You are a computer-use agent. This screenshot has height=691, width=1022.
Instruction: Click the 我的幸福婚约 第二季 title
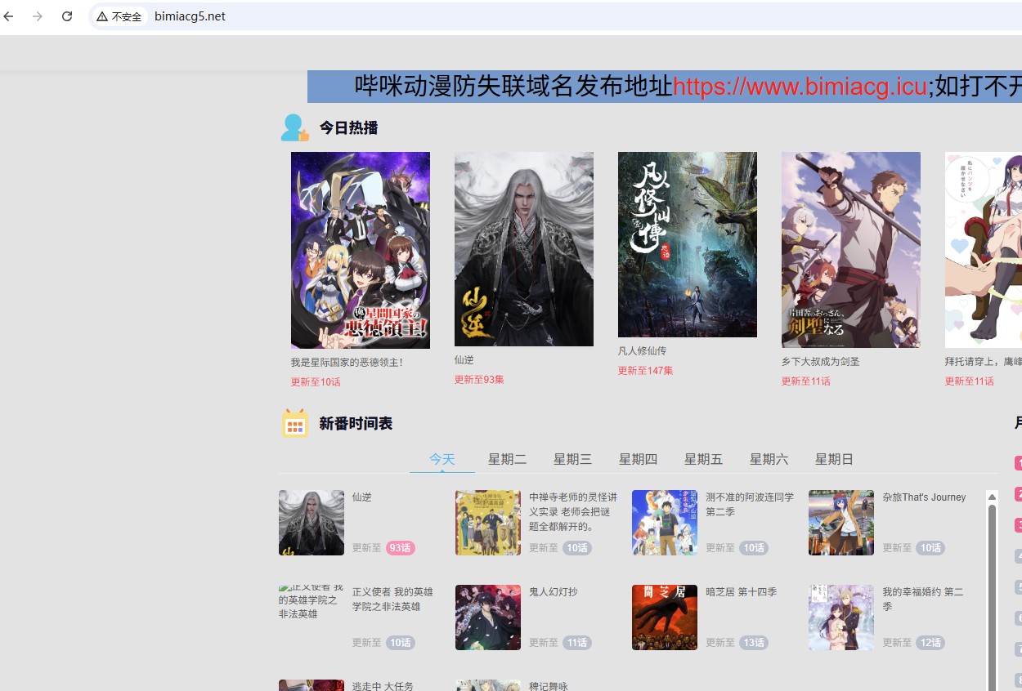[923, 599]
